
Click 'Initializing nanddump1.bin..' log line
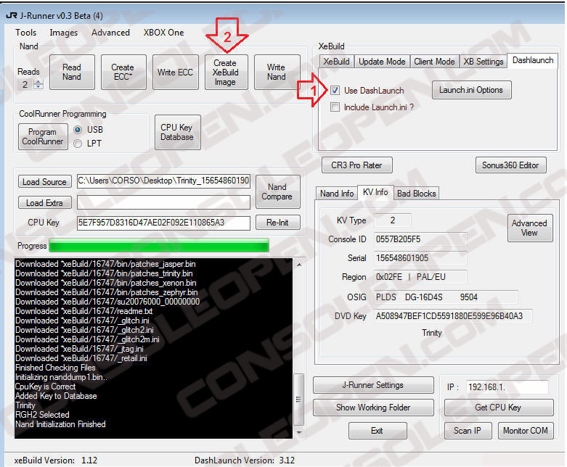coord(61,377)
